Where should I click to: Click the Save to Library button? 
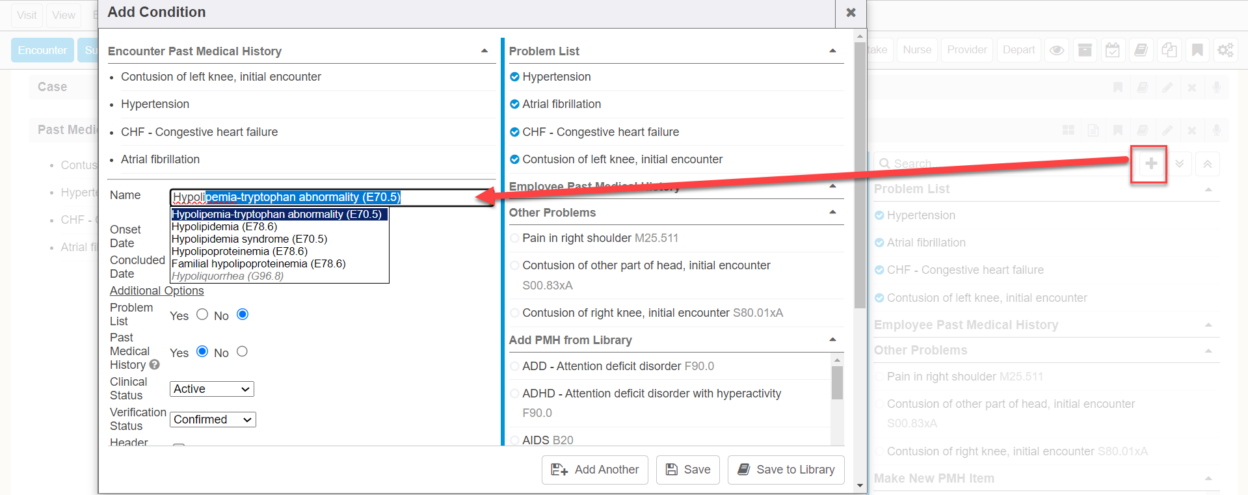click(786, 470)
